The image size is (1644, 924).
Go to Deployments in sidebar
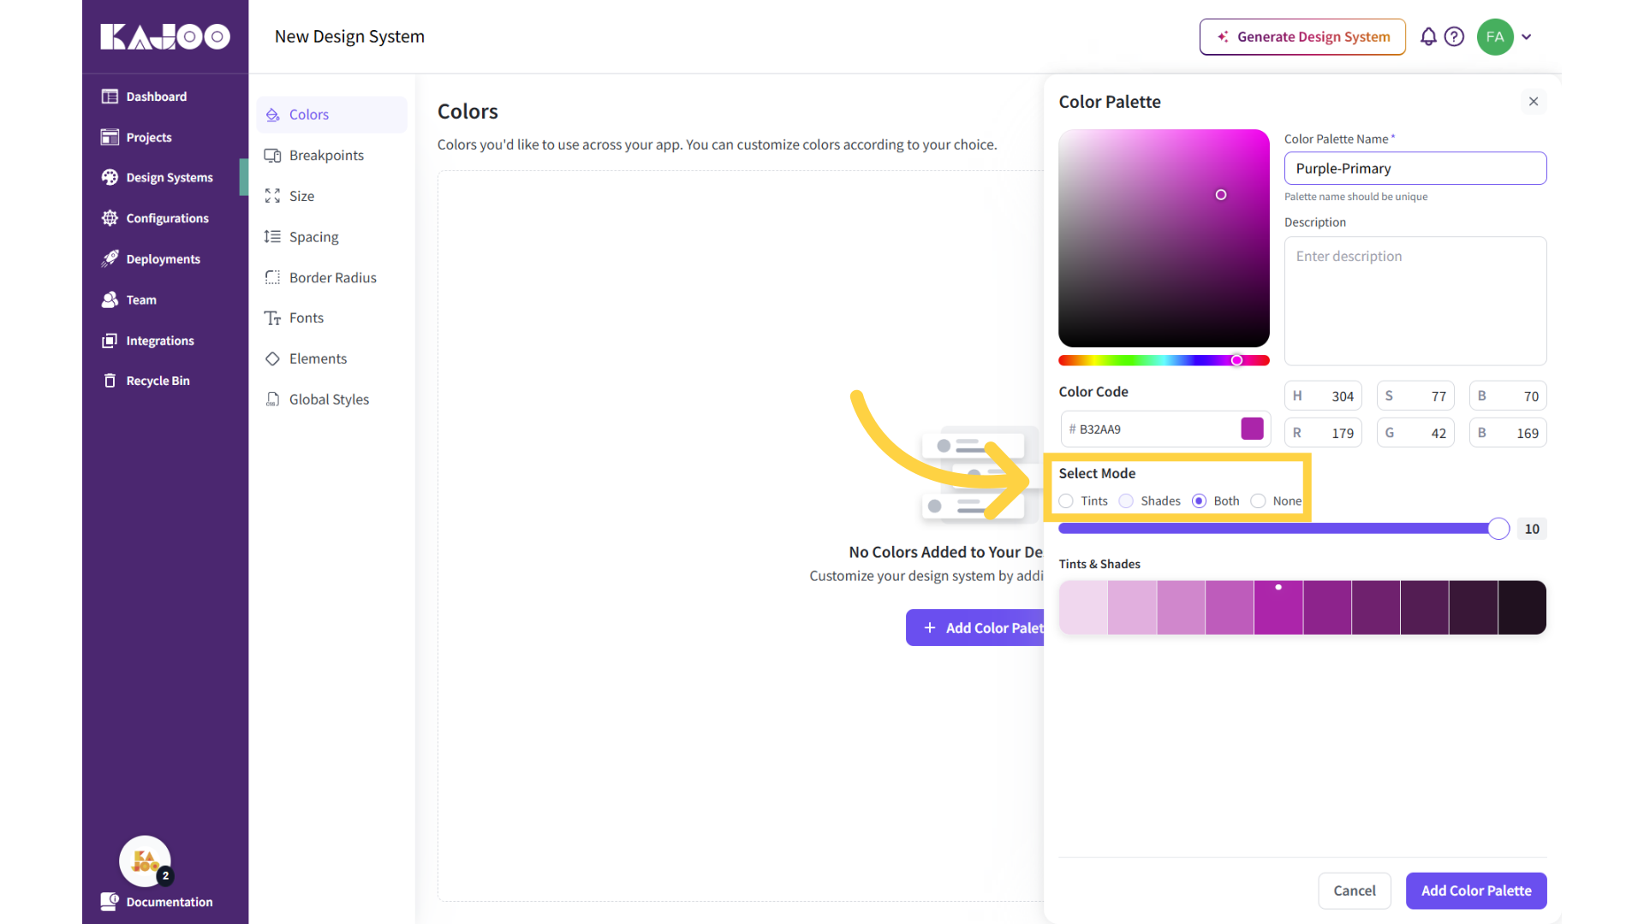(x=163, y=258)
